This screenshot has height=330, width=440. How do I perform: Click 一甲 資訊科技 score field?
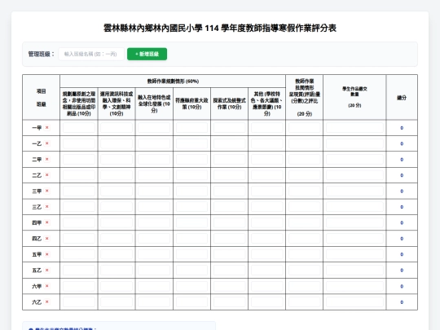(117, 128)
